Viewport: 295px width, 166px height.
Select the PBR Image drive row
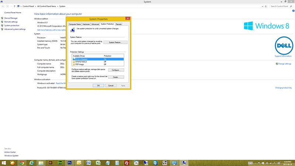click(x=98, y=64)
